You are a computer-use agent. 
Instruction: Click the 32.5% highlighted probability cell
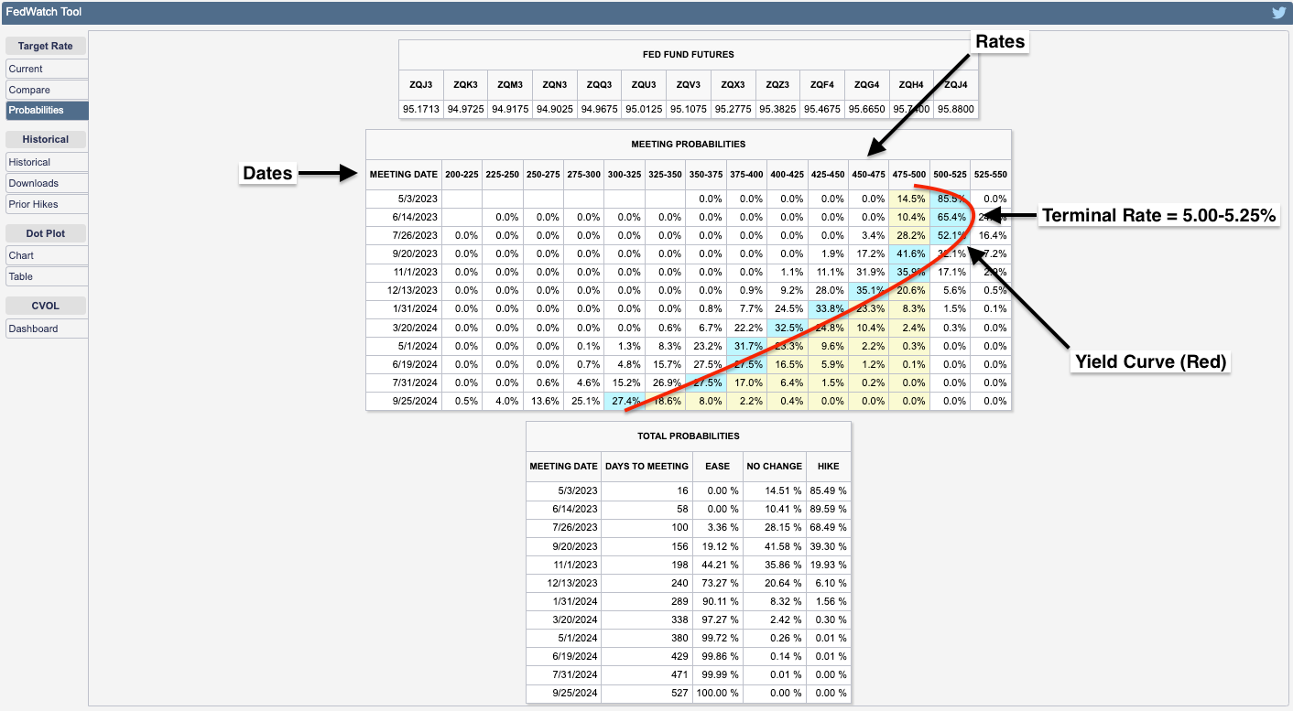point(788,327)
